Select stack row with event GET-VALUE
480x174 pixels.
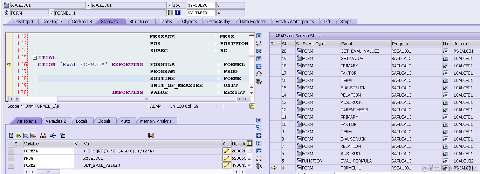[x=375, y=59]
